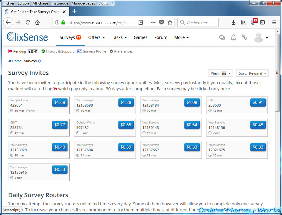
Task: Start the $0.39 survey 12137604
Action: pyautogui.click(x=126, y=147)
